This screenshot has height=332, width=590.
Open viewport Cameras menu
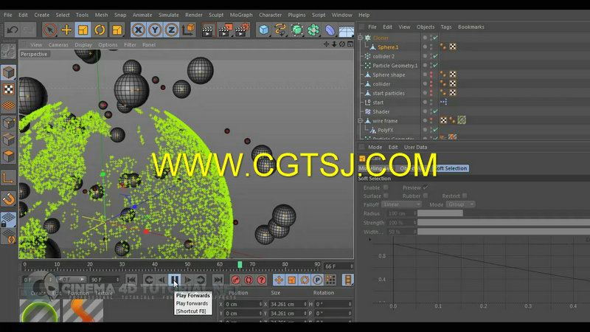[58, 45]
